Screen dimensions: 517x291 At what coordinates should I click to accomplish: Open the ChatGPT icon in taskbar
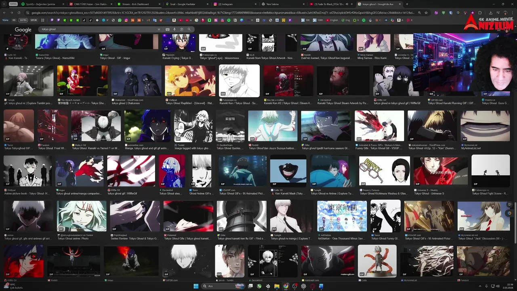click(x=303, y=286)
